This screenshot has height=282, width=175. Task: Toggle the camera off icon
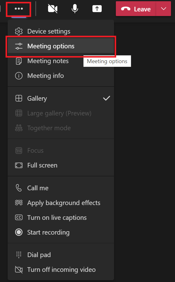(53, 9)
